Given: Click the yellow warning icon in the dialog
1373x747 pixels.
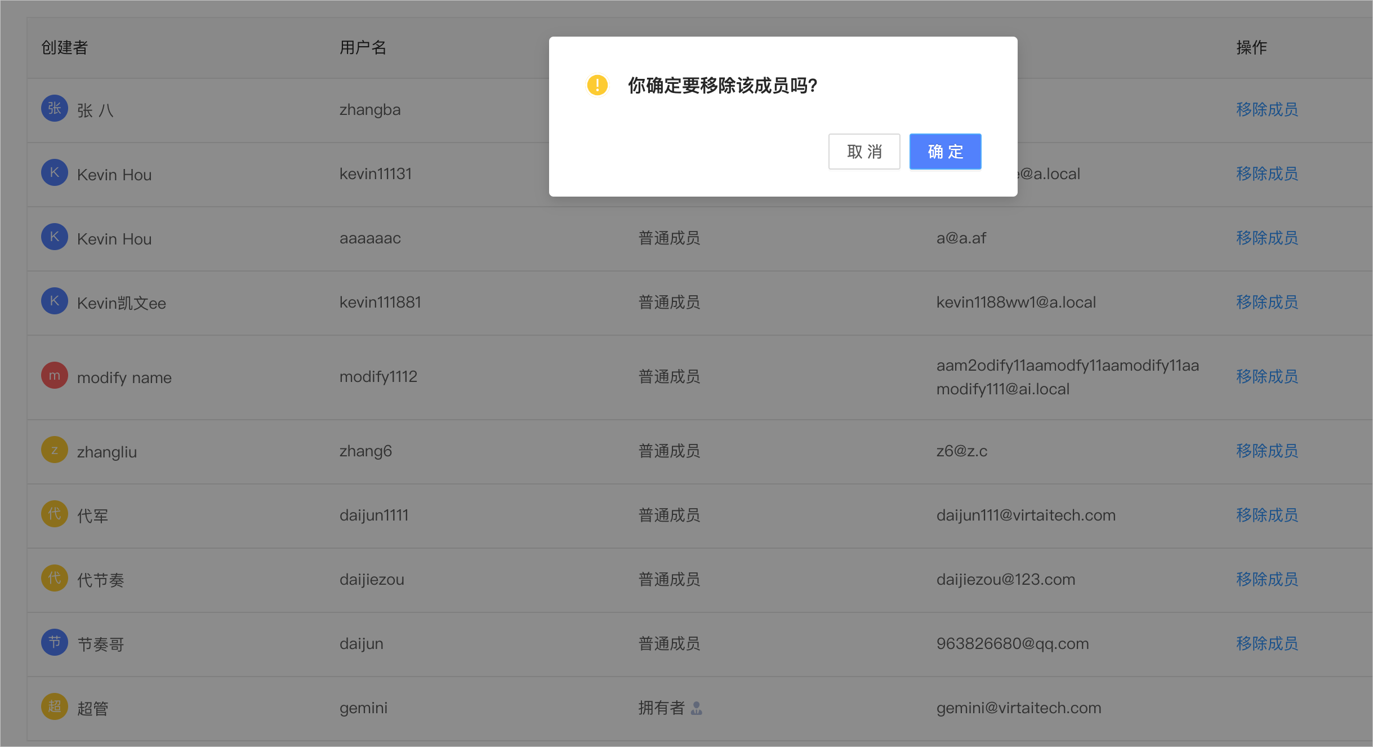Looking at the screenshot, I should 596,86.
